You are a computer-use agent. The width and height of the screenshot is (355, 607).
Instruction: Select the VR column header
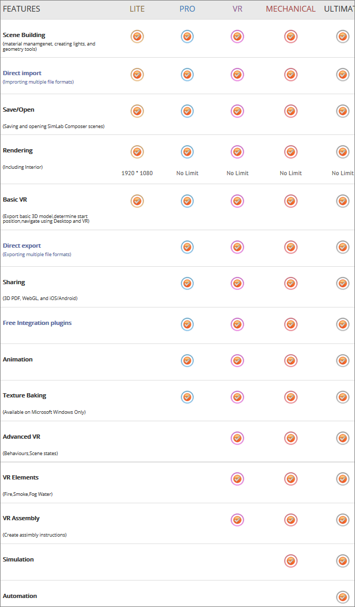[237, 9]
